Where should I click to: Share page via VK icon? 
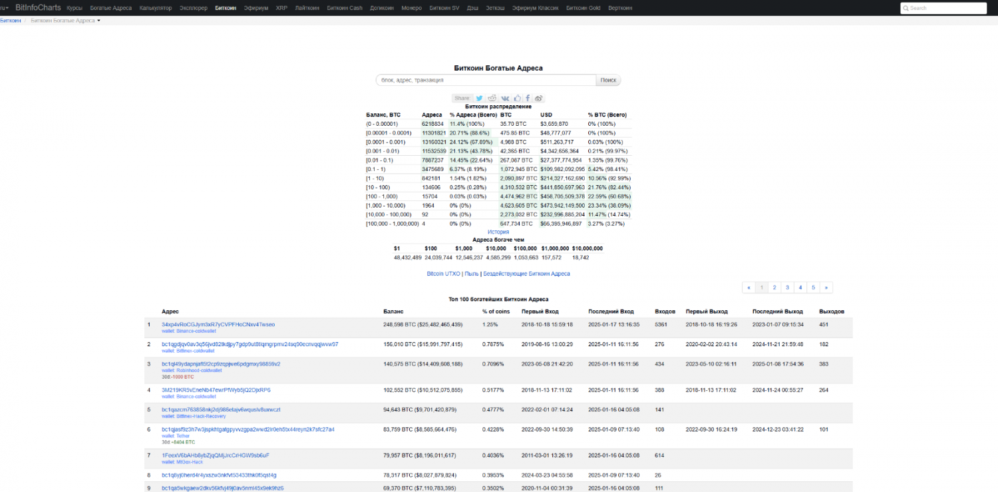[505, 99]
